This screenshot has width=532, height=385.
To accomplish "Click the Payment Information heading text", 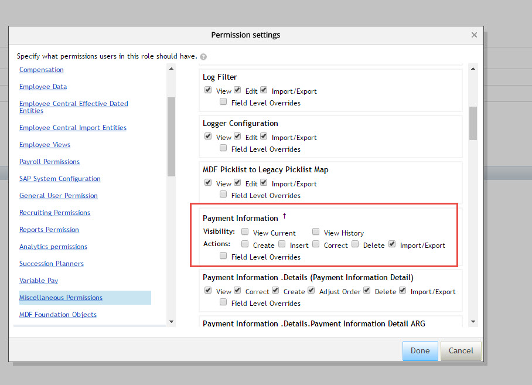I will [240, 218].
